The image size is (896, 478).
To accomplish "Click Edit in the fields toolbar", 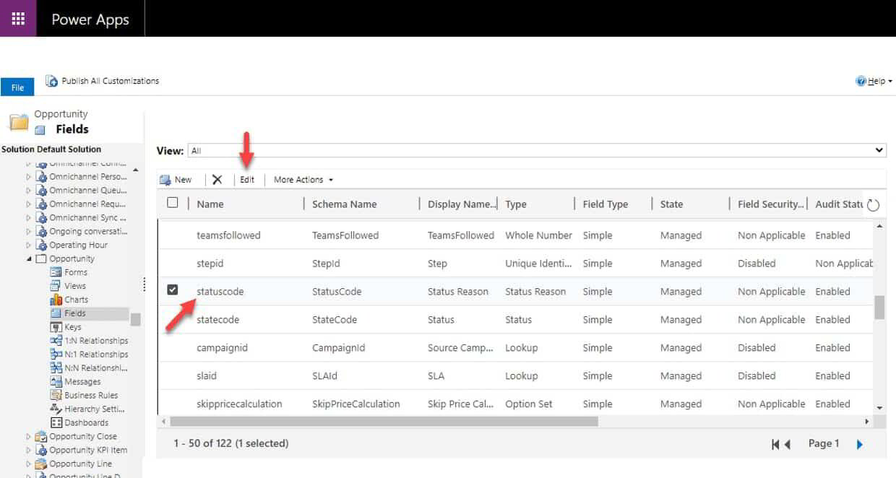I will coord(247,179).
